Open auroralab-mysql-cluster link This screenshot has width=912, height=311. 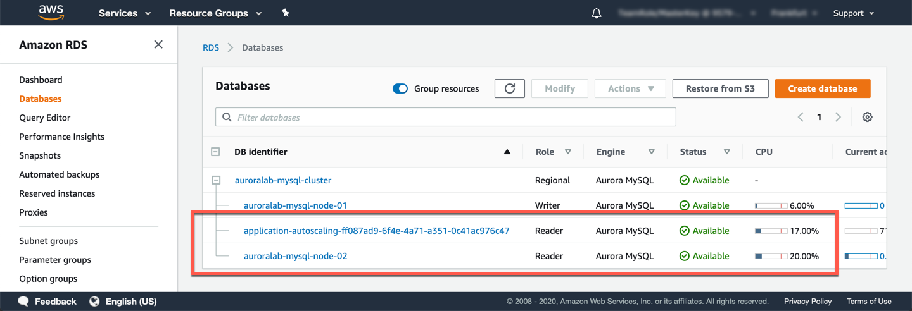click(x=283, y=180)
